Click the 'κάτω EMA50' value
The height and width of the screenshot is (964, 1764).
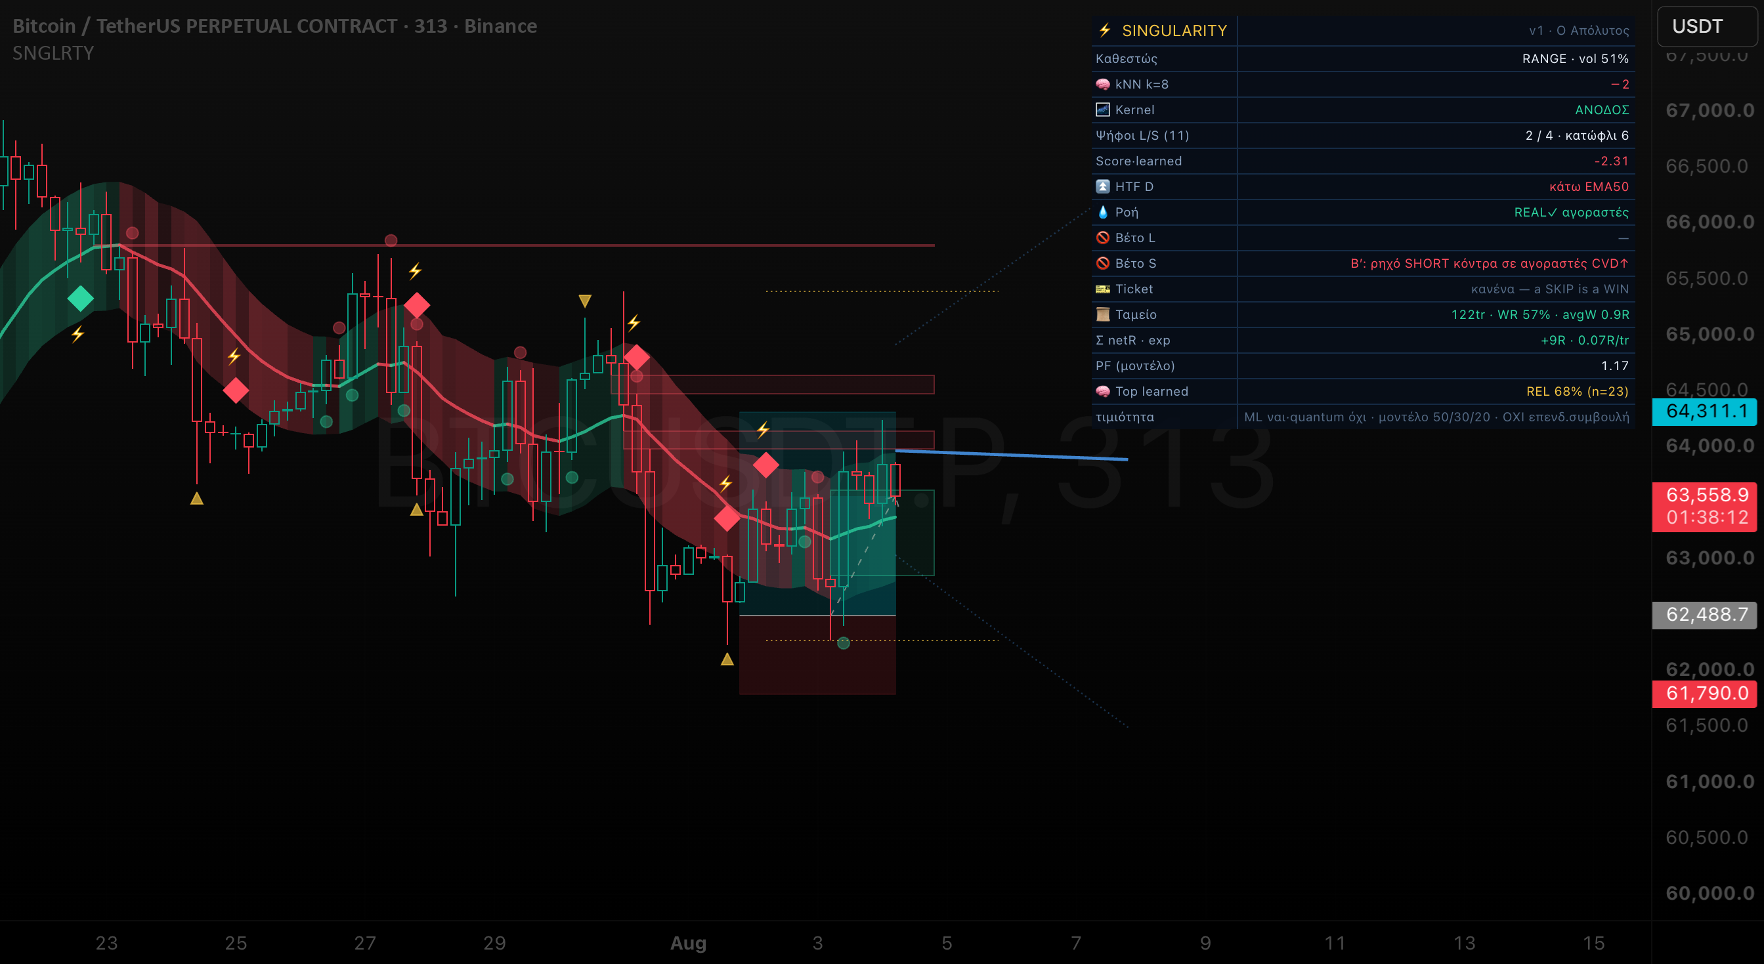(1589, 187)
